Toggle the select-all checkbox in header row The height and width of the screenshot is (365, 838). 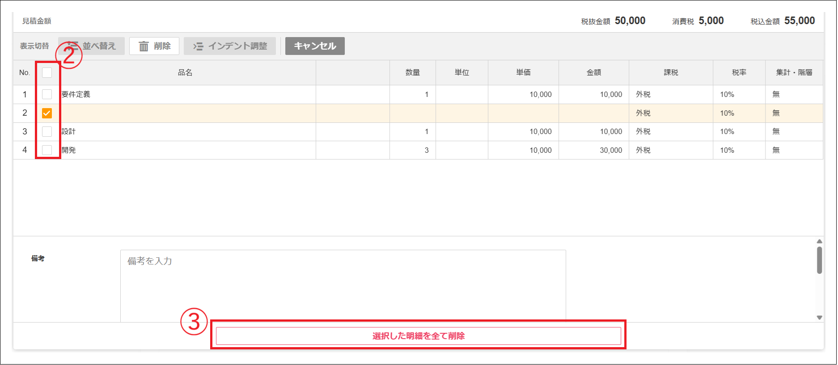pyautogui.click(x=47, y=72)
